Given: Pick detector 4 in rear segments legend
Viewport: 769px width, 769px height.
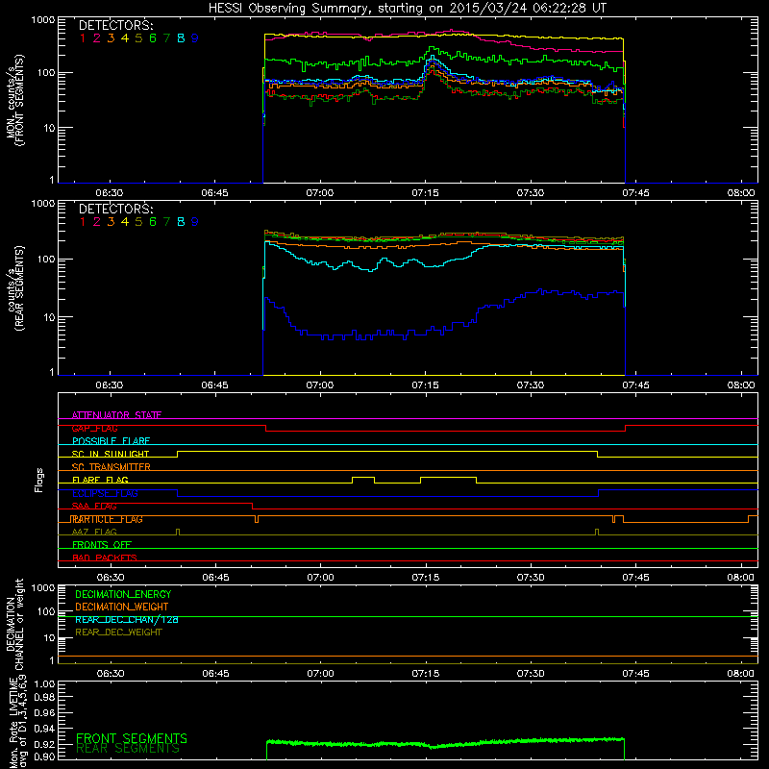Looking at the screenshot, I should coord(125,222).
